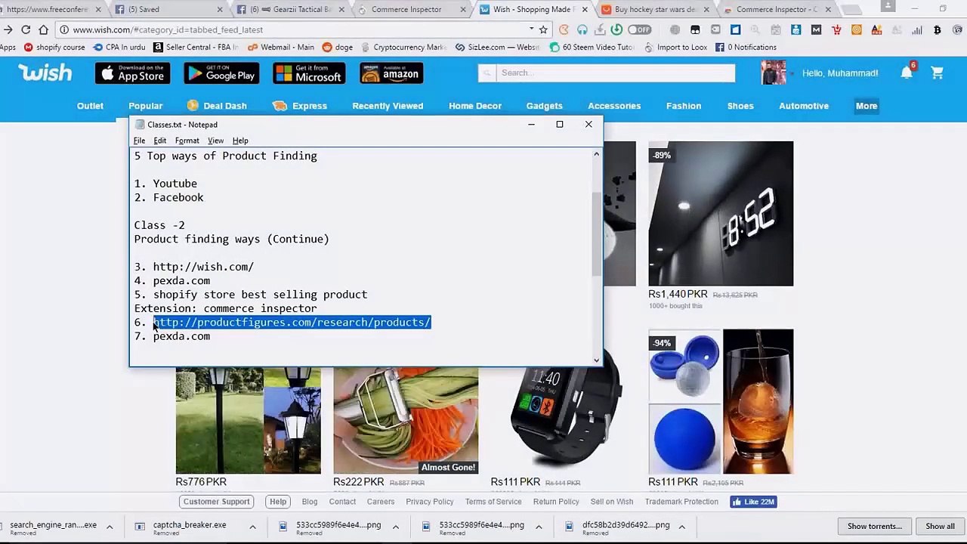Go forward with the browser forward arrow
This screenshot has width=967, height=544.
pos(8,29)
